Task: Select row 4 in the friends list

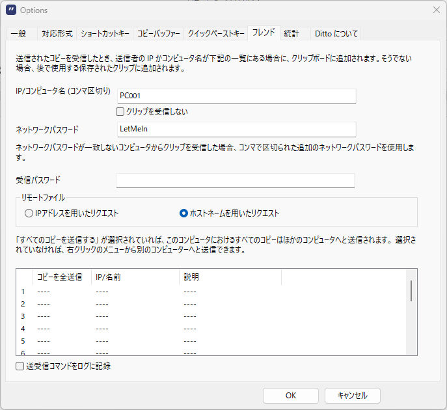Action: pos(211,329)
